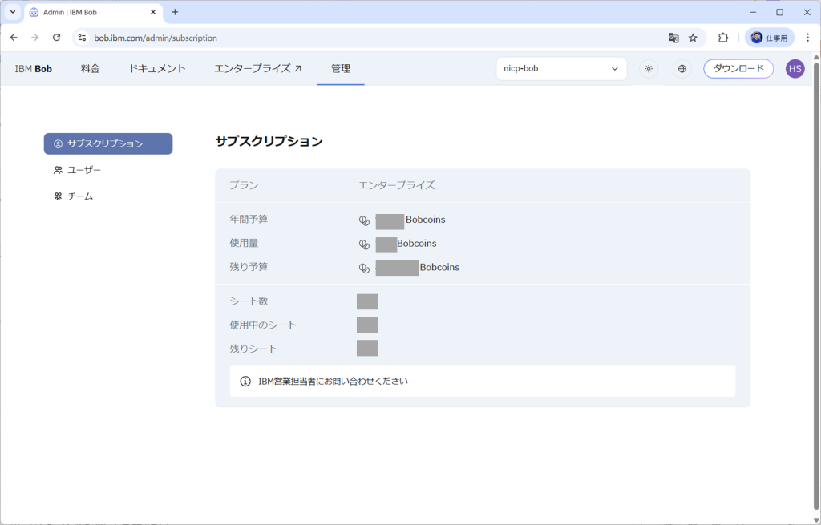This screenshot has width=821, height=525.
Task: Select the Admin | IBM Bob tab
Action: point(93,12)
